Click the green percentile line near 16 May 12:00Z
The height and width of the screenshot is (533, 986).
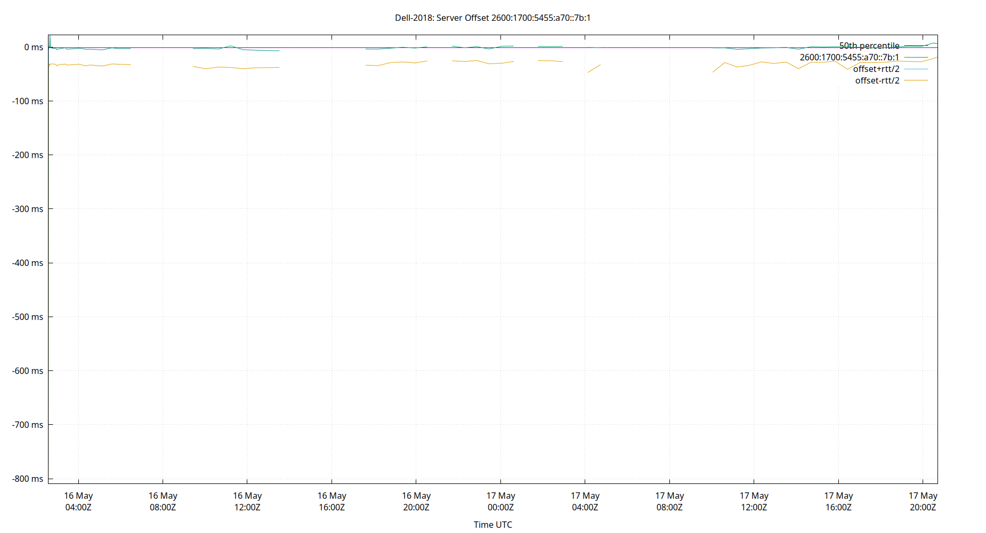click(247, 49)
